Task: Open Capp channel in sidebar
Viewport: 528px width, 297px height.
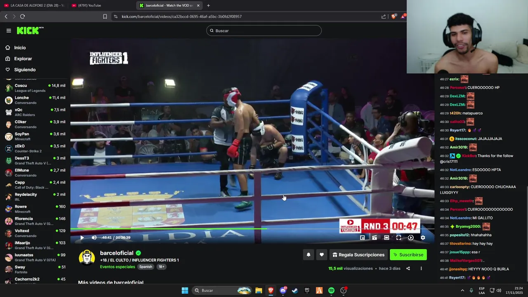Action: (x=35, y=185)
